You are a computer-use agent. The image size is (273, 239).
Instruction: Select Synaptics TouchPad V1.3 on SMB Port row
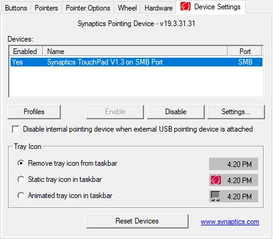point(136,62)
